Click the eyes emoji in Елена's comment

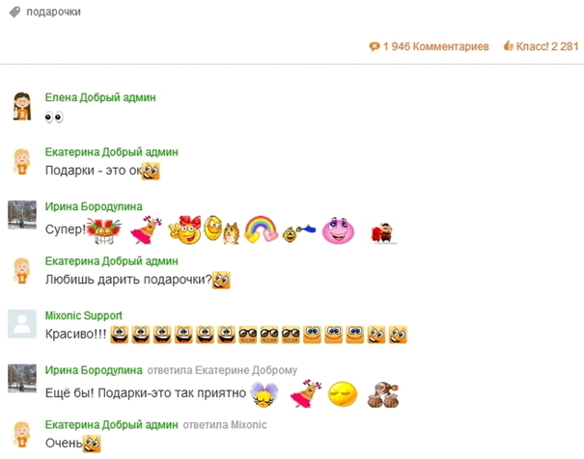coord(54,118)
